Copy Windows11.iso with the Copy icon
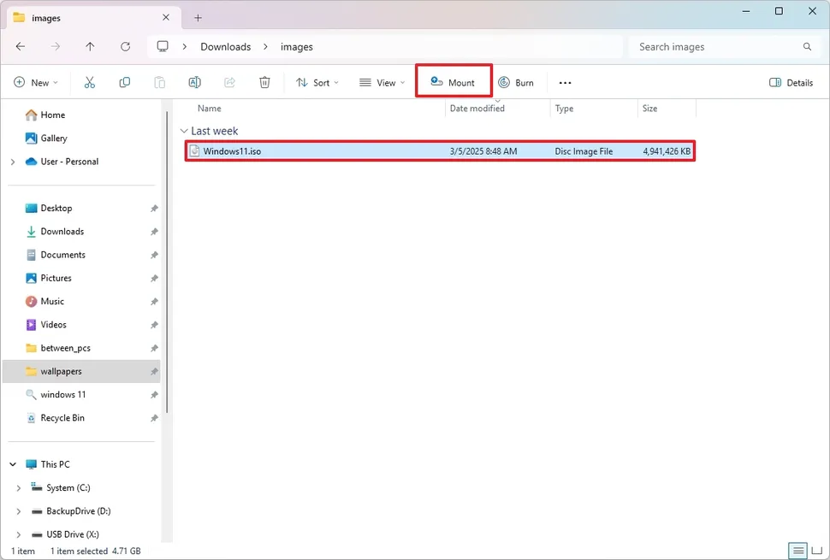Viewport: 830px width, 560px height. point(124,82)
